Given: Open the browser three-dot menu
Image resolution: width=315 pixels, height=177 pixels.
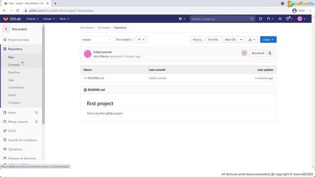Looking at the screenshot, I should 311,11.
